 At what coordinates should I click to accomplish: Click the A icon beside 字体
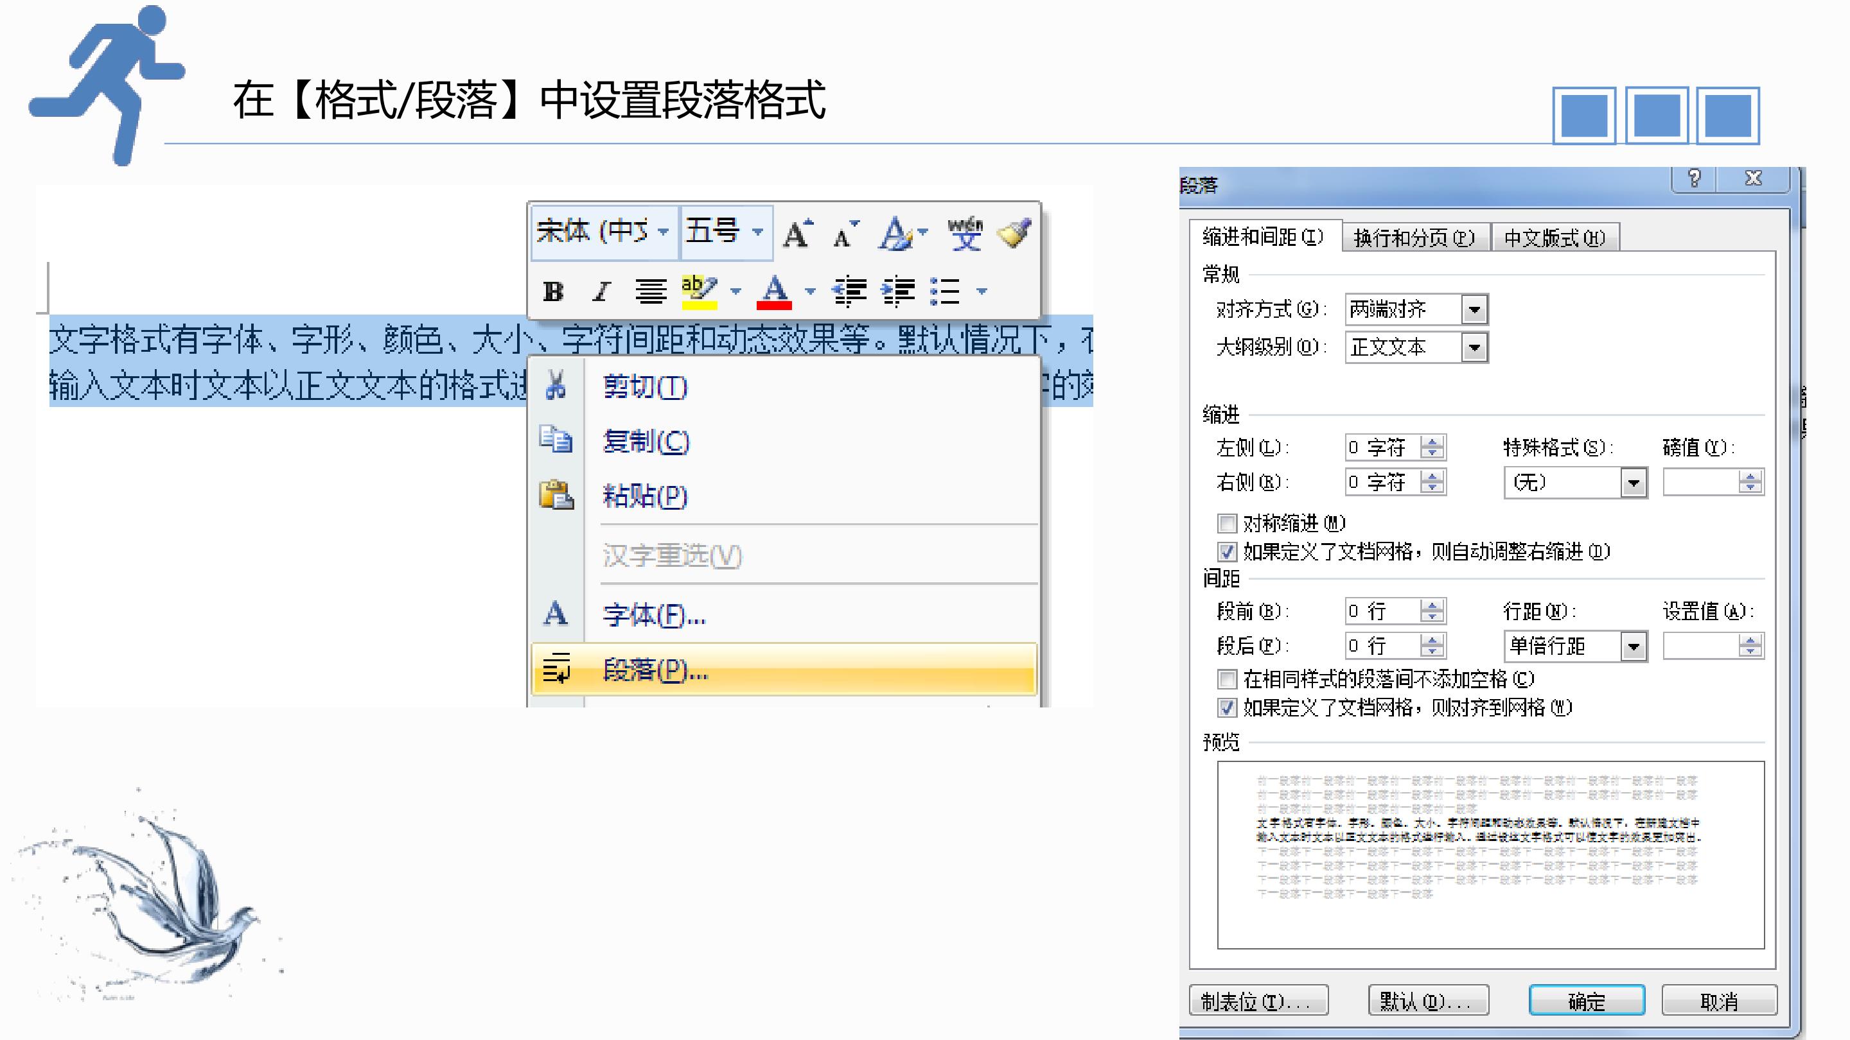coord(555,614)
